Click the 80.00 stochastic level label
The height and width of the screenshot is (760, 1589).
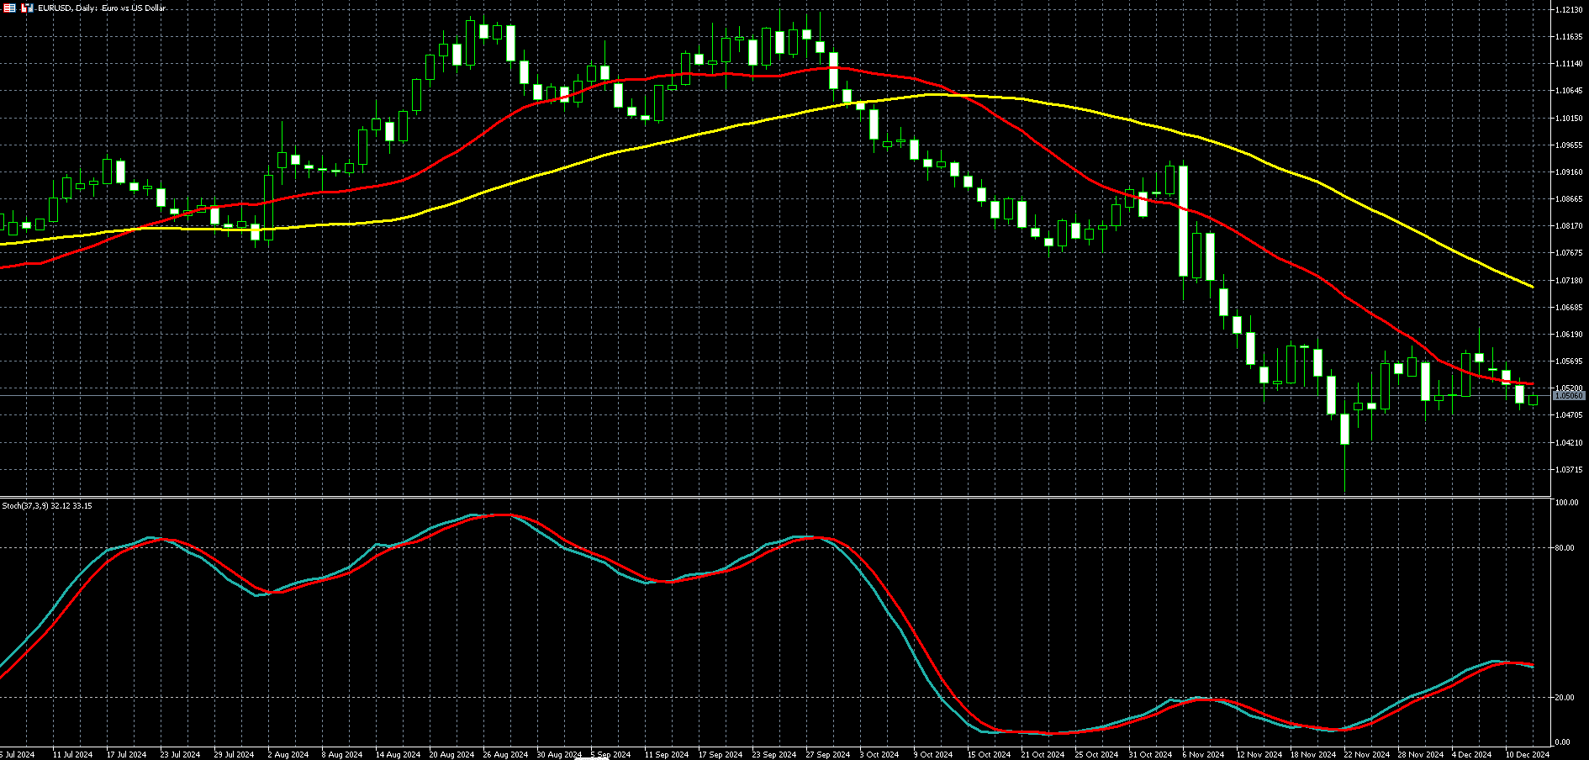[1565, 548]
